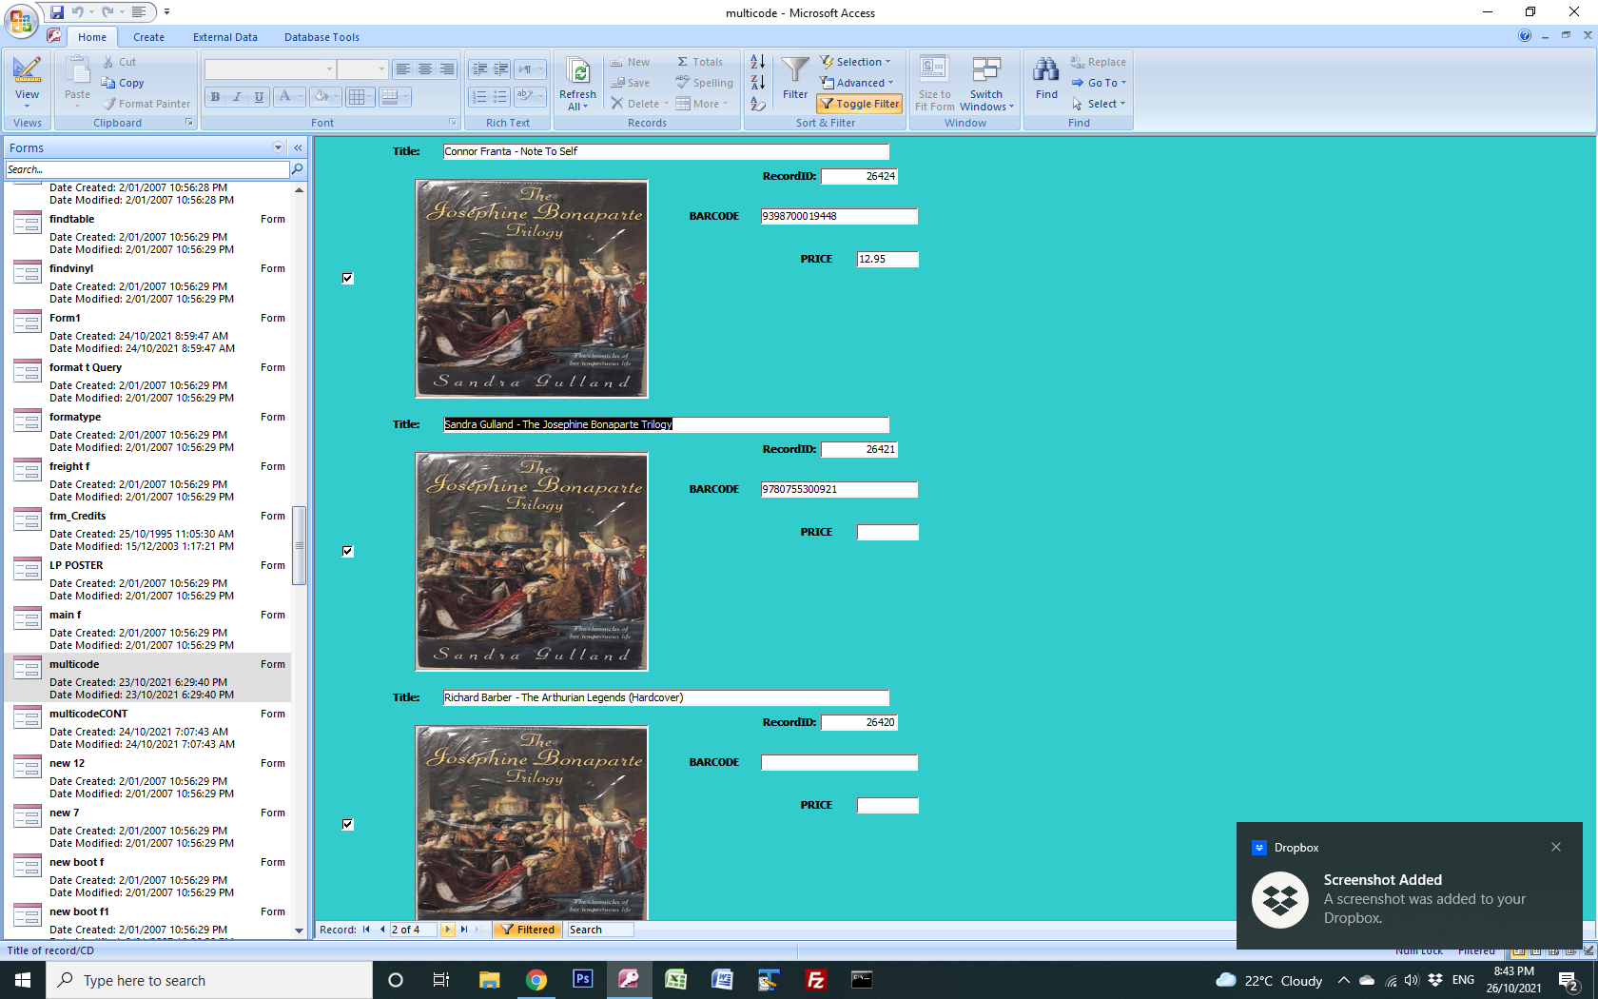Viewport: 1598px width, 999px height.
Task: Expand the Go To dropdown
Action: 1099,83
